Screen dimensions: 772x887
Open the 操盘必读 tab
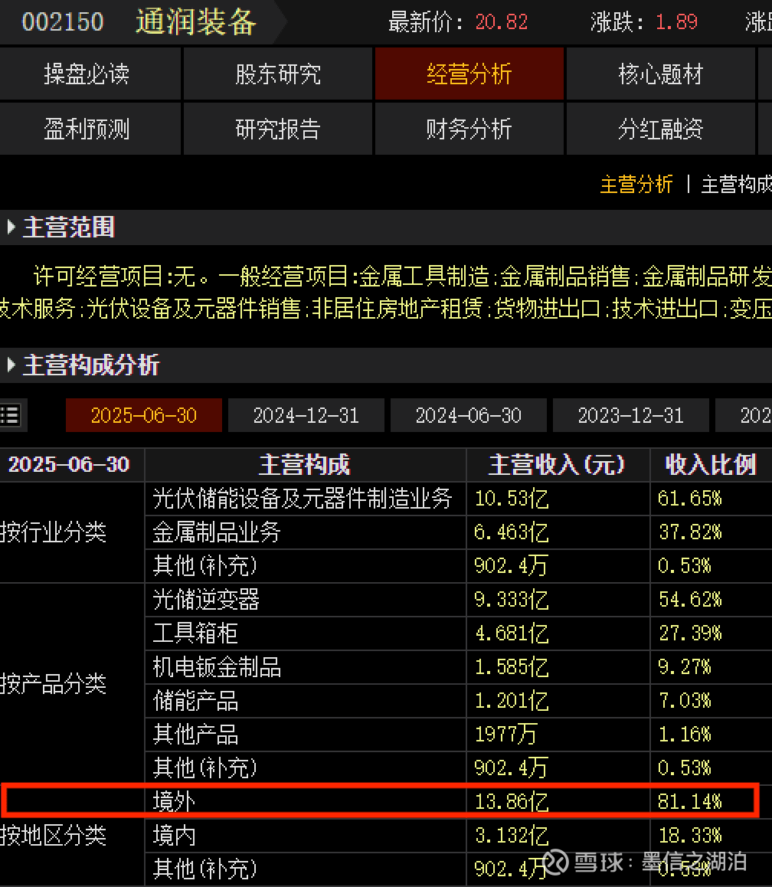point(90,74)
